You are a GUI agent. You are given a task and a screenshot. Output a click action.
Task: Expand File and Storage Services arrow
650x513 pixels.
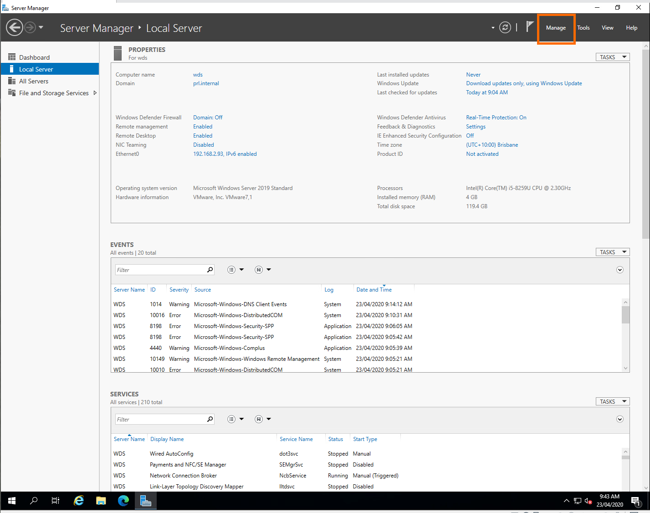(x=95, y=93)
